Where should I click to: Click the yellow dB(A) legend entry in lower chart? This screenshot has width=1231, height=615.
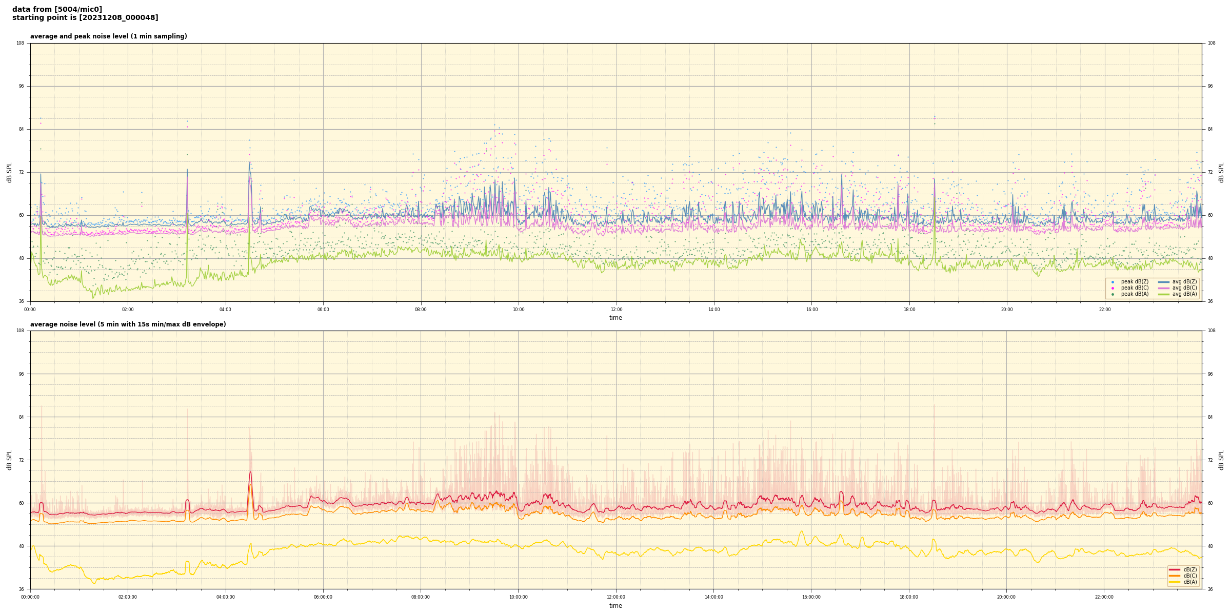click(x=1175, y=582)
